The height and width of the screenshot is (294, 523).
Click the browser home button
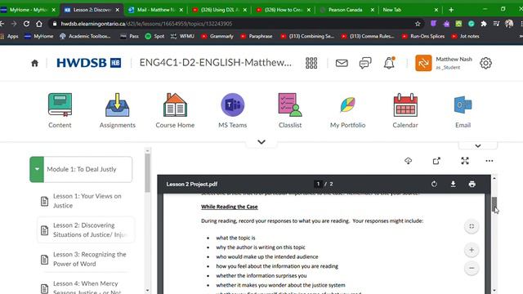39,24
